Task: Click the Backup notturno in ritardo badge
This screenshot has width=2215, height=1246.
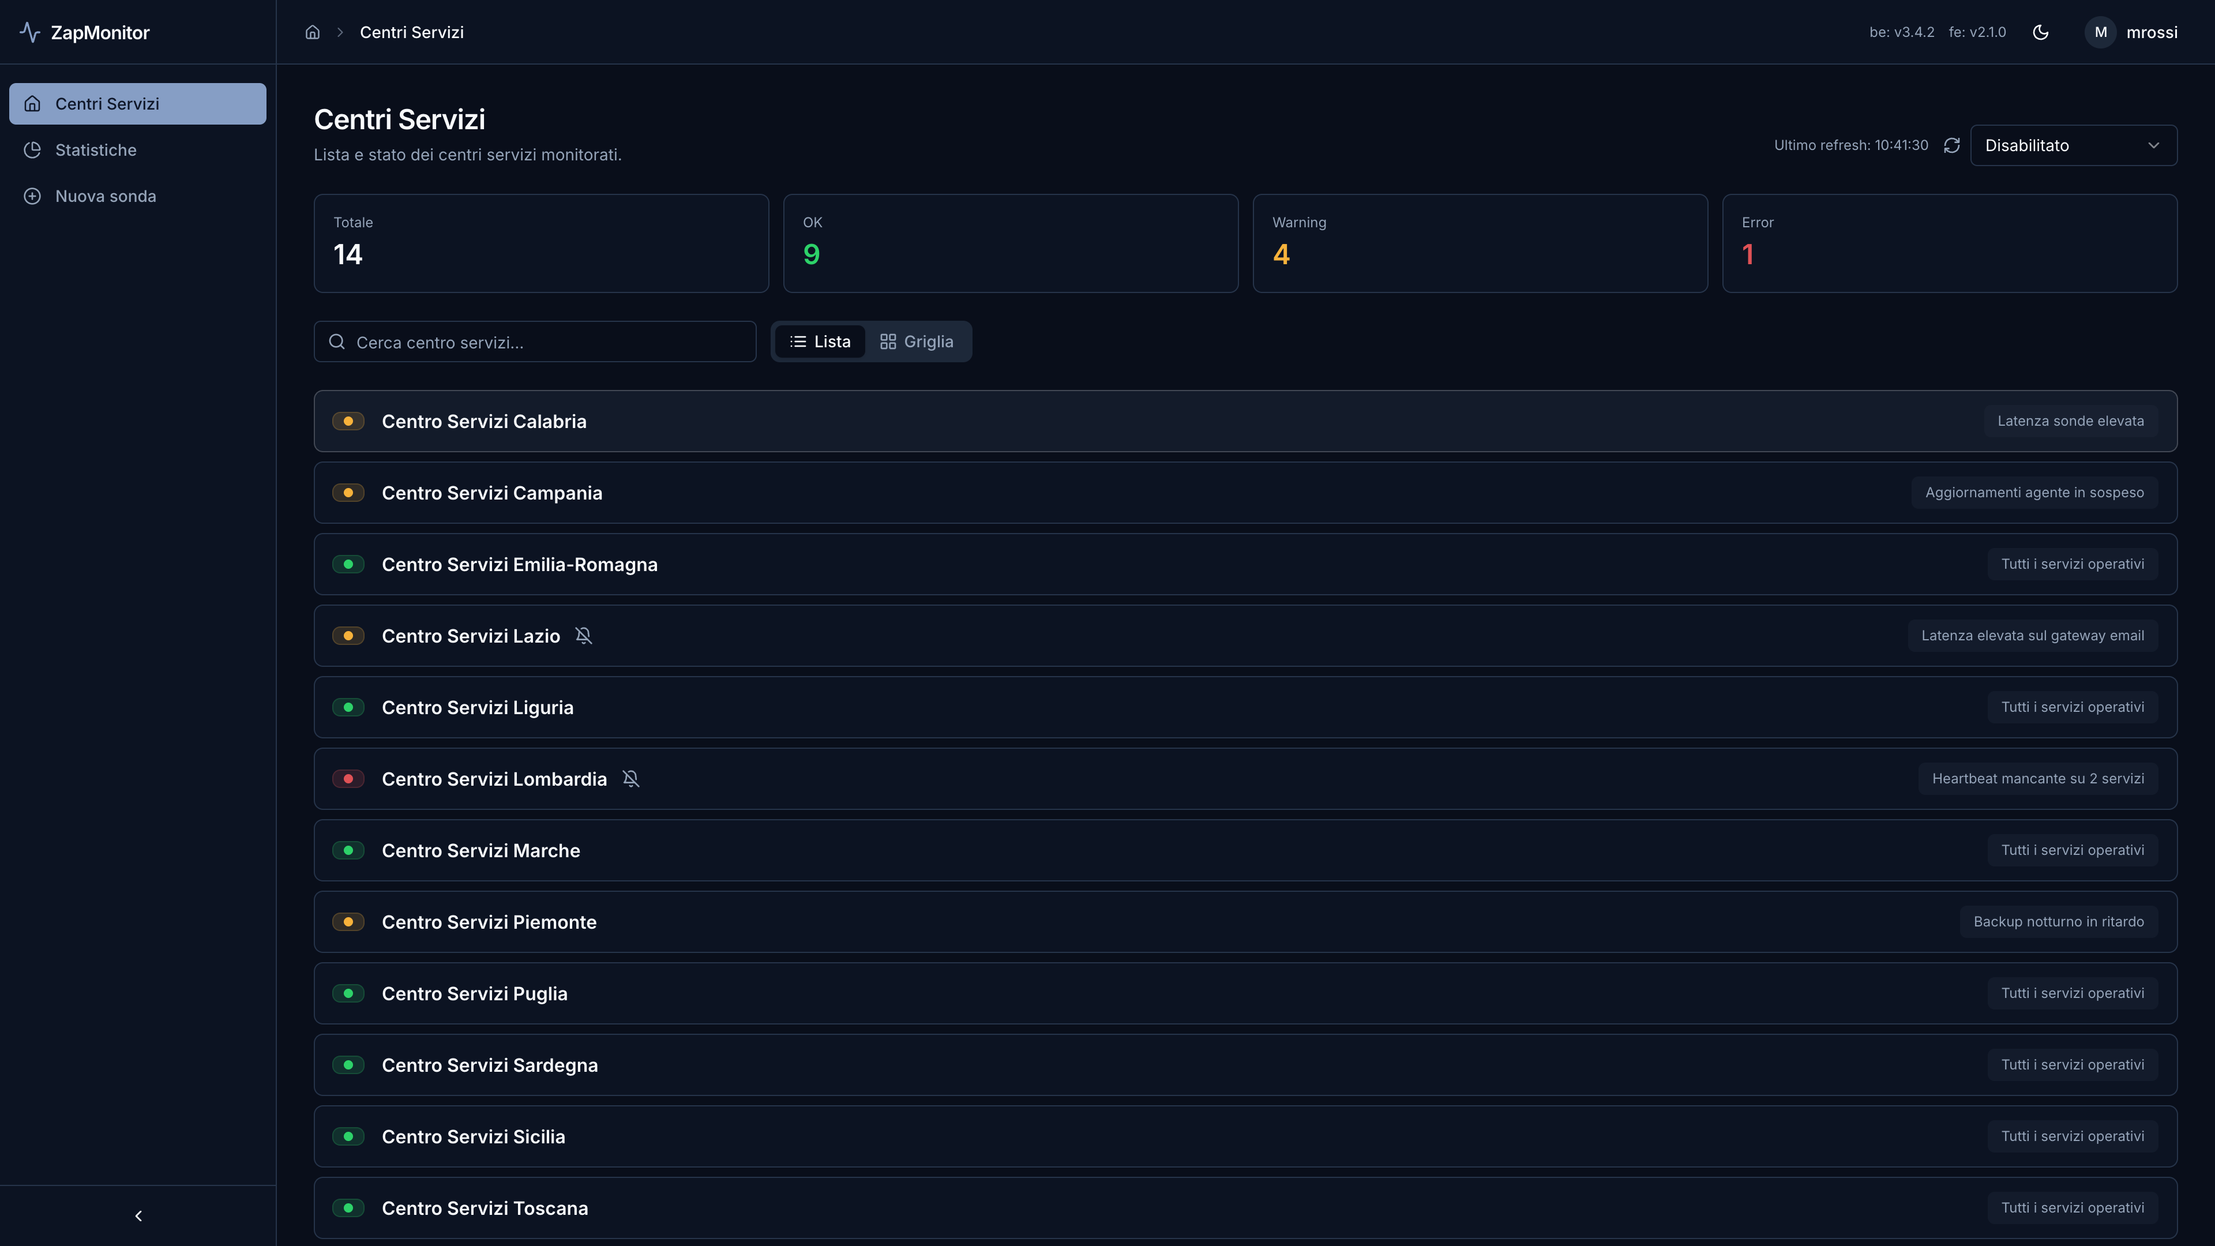Action: click(x=2059, y=922)
